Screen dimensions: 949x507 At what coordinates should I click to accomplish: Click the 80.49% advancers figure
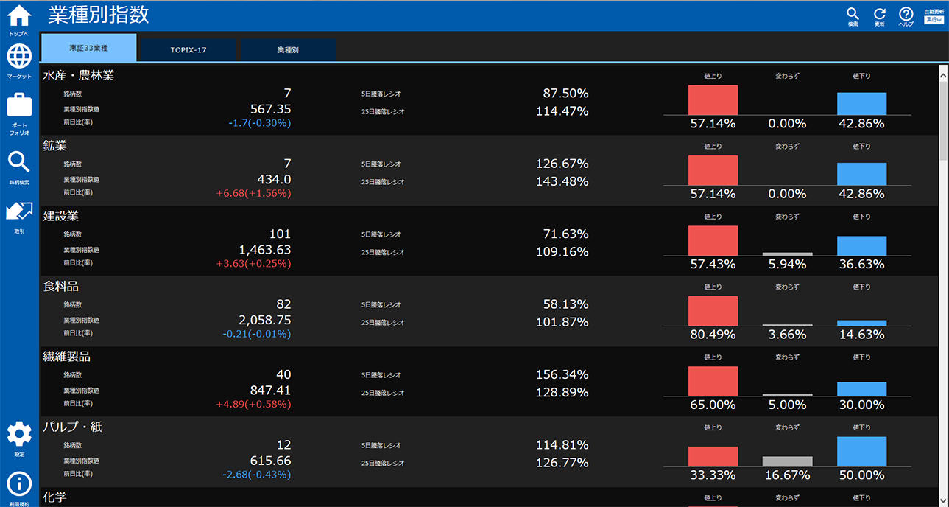pos(713,335)
